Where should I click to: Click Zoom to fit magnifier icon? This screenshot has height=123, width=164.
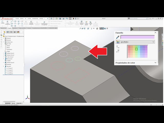click(x=80, y=28)
